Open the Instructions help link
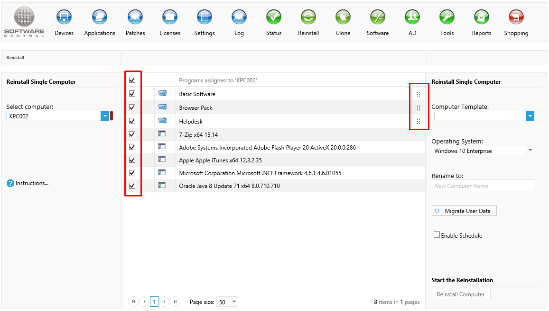The height and width of the screenshot is (311, 549). pyautogui.click(x=32, y=183)
